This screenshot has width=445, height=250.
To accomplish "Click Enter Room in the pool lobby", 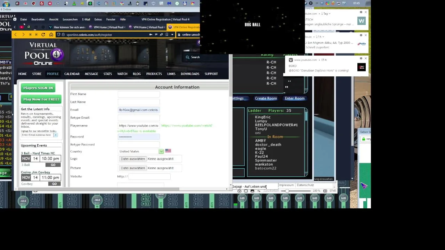I will click(294, 98).
